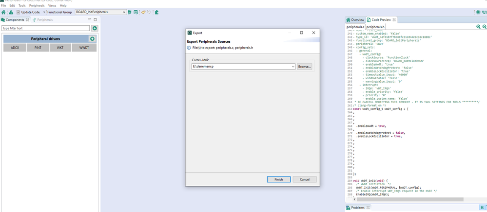The width and height of the screenshot is (487, 212).
Task: Click Browse... in Export dialog
Action: click(x=304, y=67)
